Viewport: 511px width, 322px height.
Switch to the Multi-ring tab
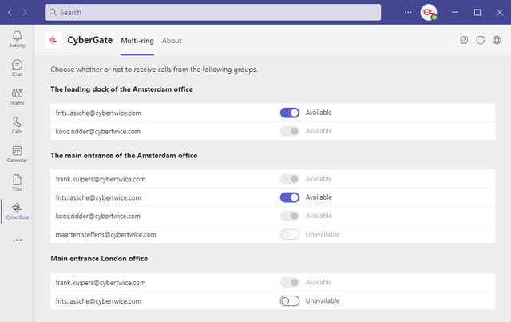click(x=137, y=41)
